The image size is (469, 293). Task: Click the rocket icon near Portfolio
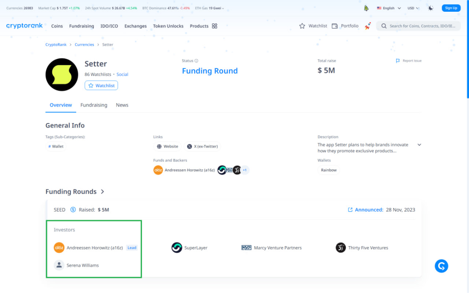[x=367, y=26]
